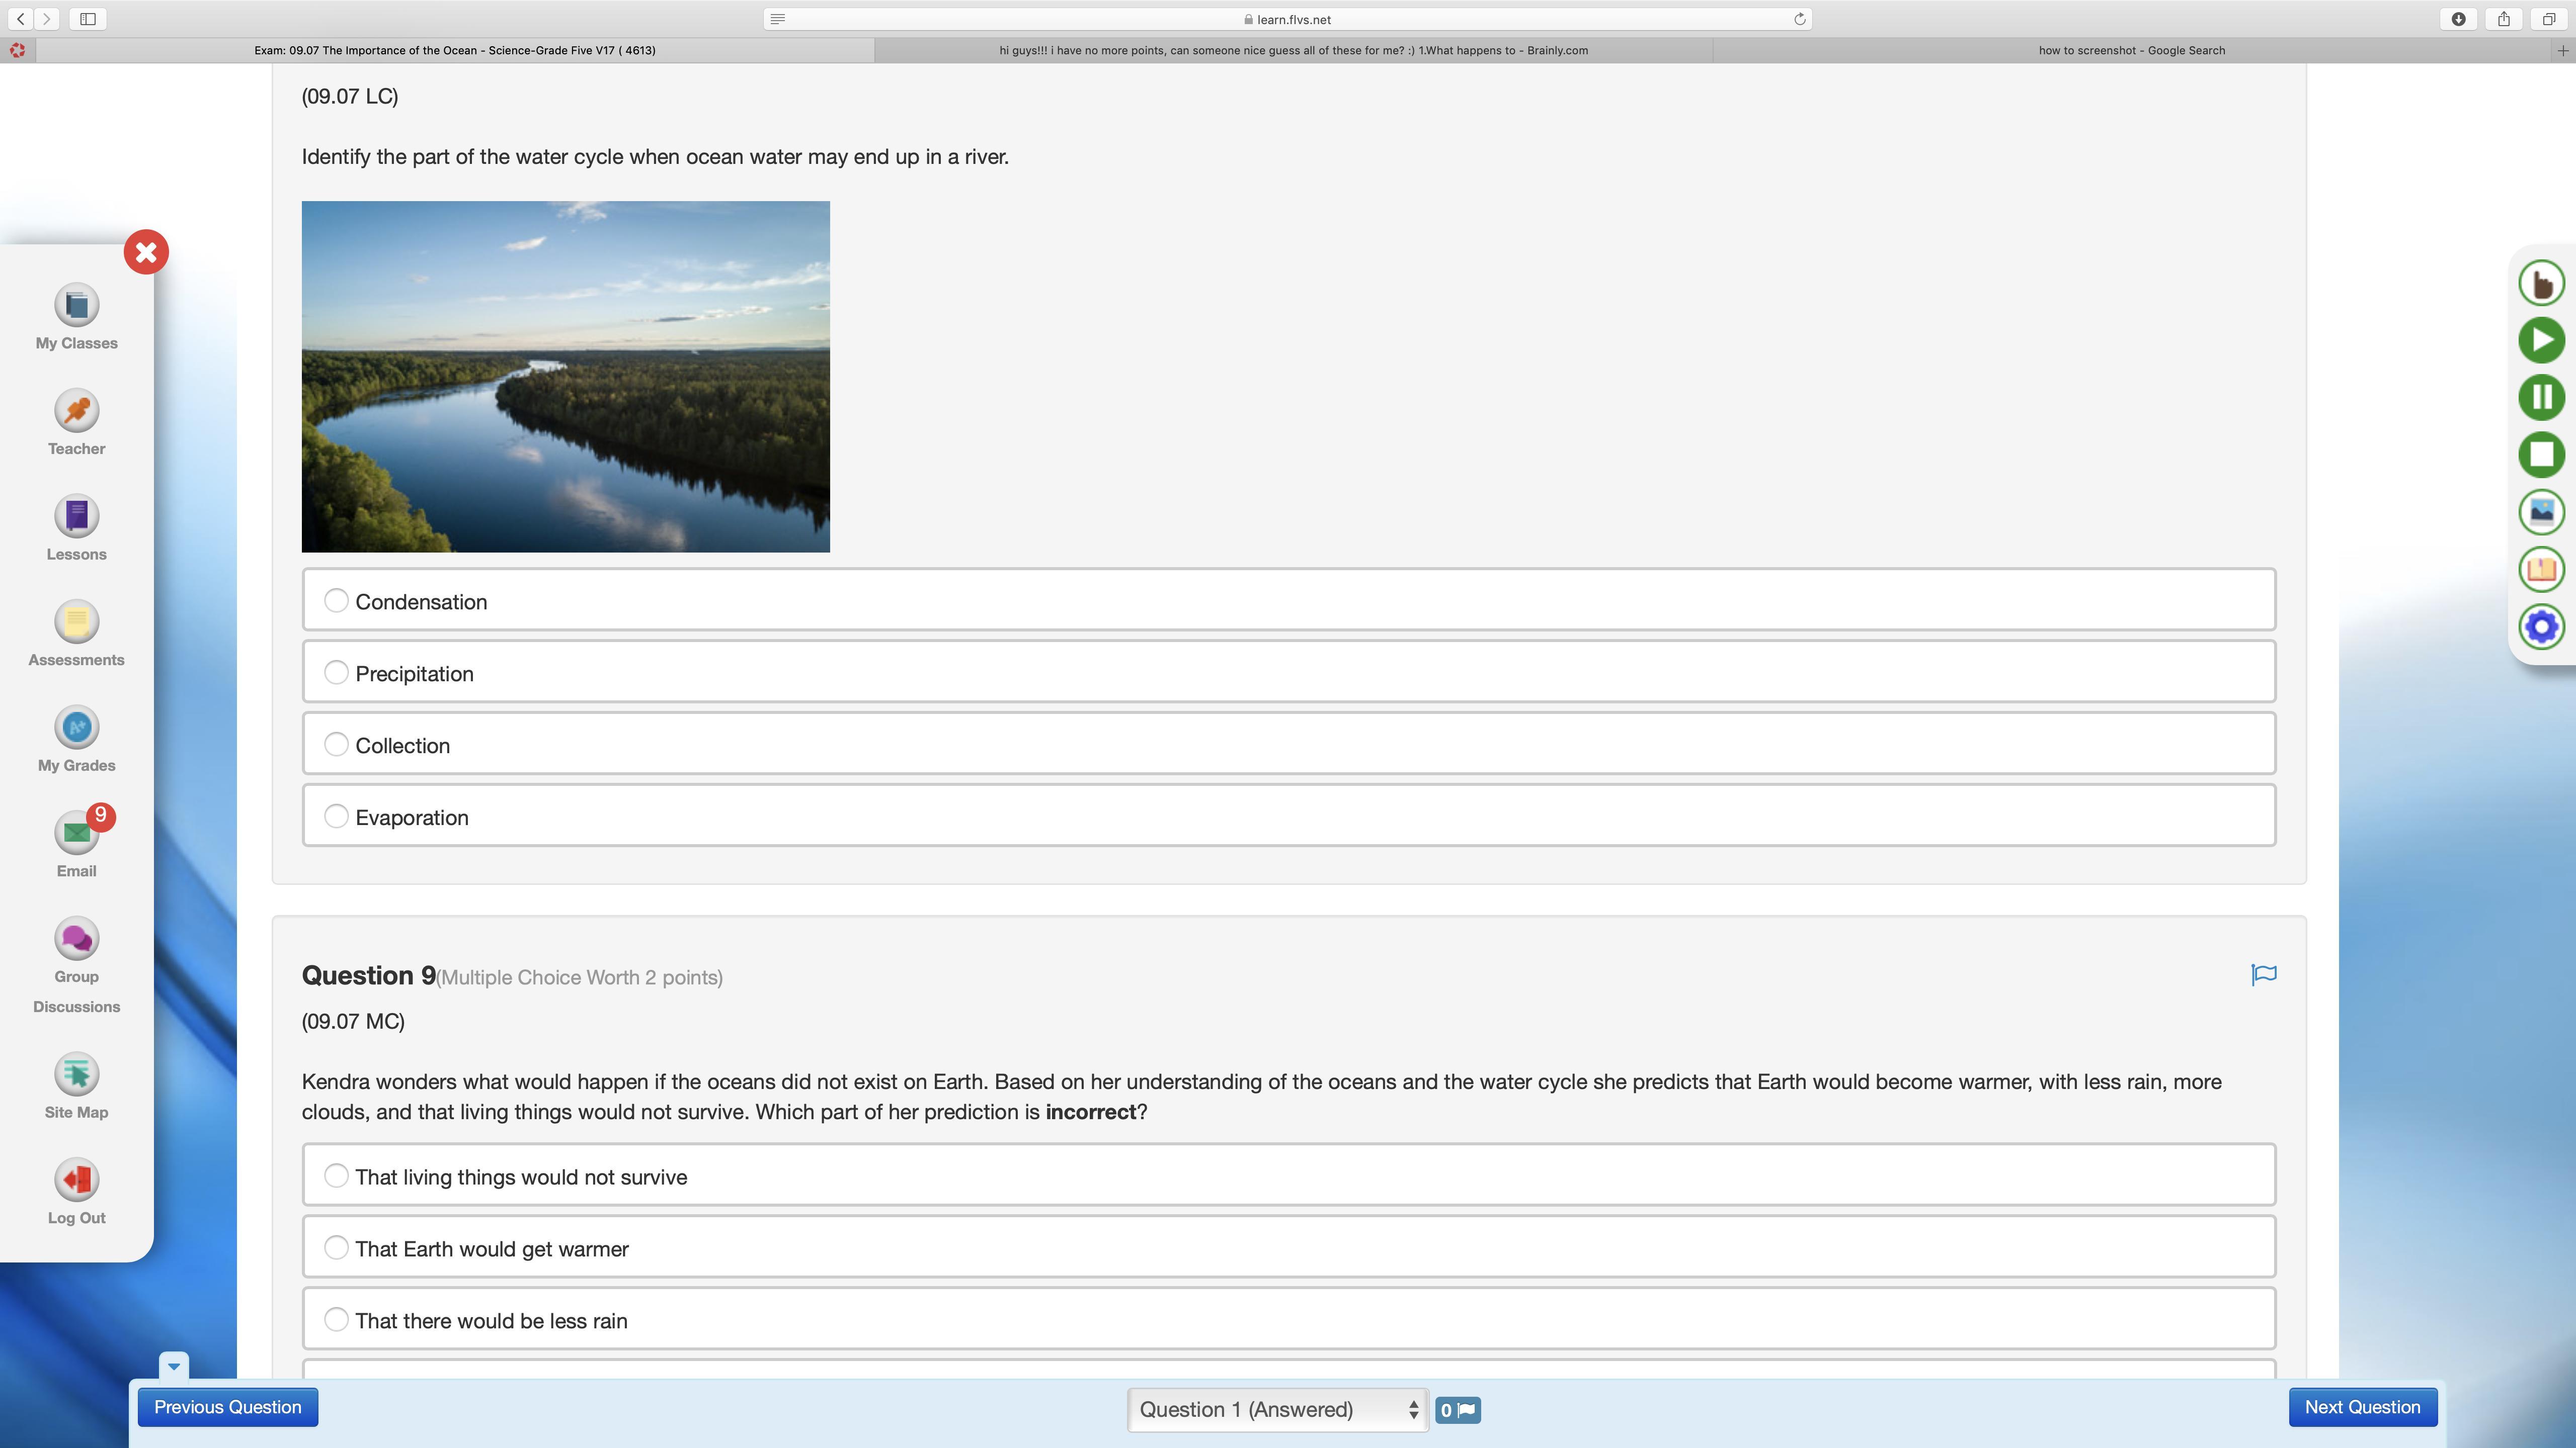Open the Assessments notepad icon

76,622
